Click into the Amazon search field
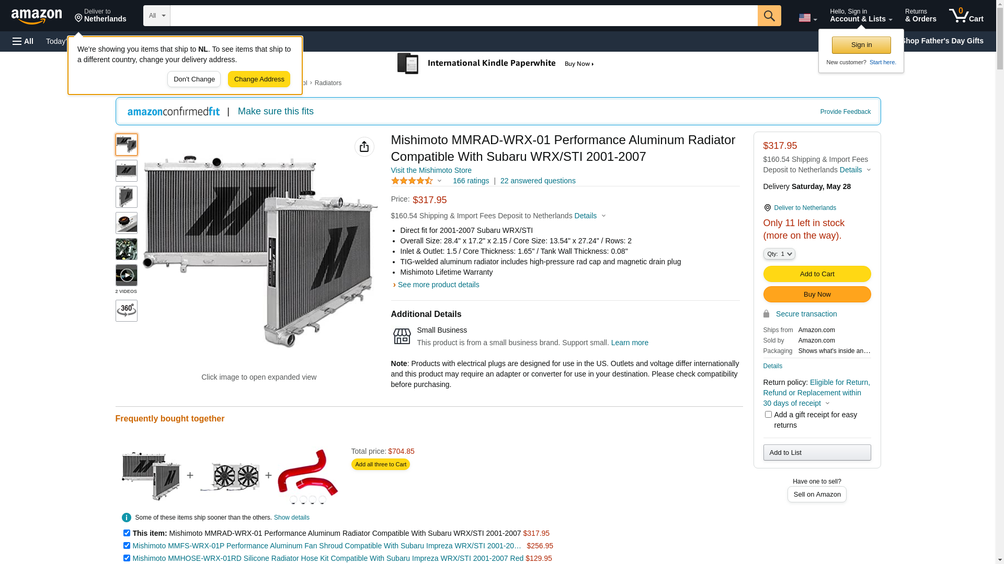Screen dimensions: 1004x564 pyautogui.click(x=463, y=16)
